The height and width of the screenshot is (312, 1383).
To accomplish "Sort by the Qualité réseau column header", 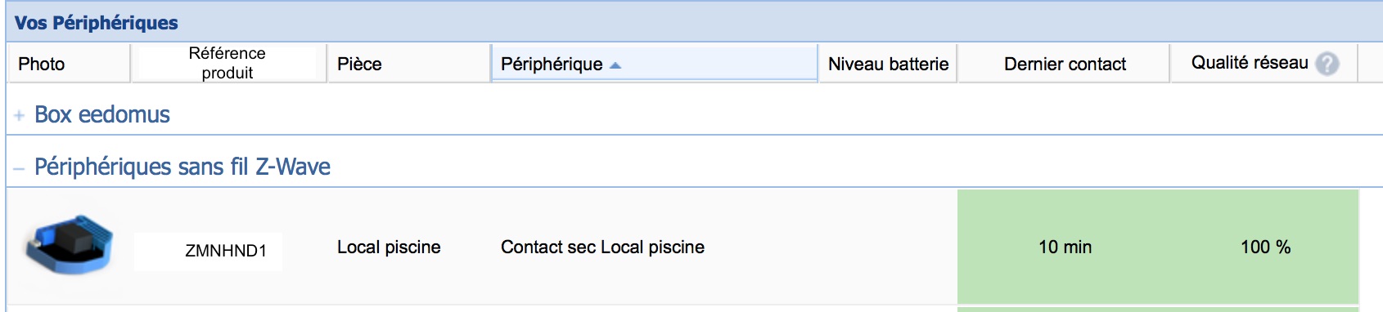I will pyautogui.click(x=1250, y=63).
